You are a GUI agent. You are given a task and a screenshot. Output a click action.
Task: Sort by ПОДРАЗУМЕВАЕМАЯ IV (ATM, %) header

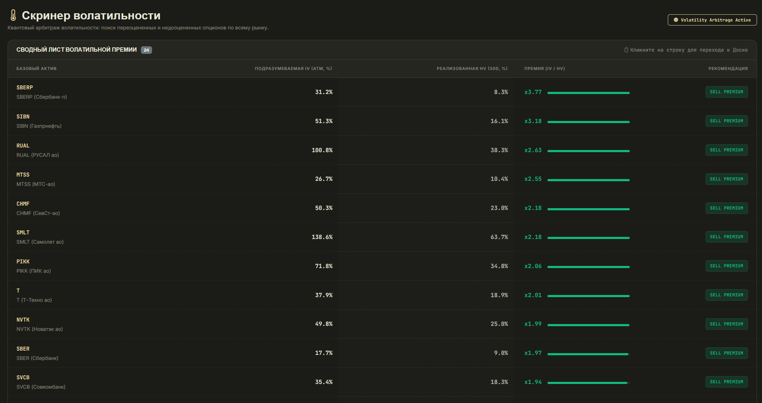point(293,69)
